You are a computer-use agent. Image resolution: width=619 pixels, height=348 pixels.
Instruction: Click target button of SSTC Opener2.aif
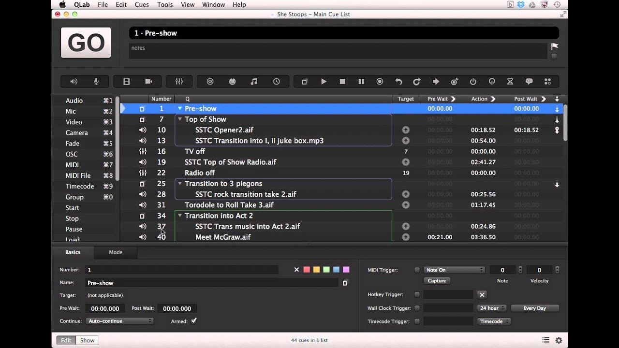pos(406,130)
